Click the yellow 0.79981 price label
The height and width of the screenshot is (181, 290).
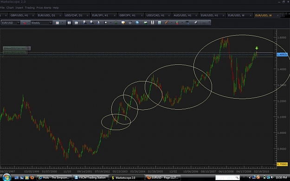tap(282, 164)
